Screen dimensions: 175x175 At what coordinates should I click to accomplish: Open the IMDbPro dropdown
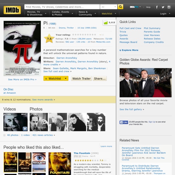[x=135, y=7]
